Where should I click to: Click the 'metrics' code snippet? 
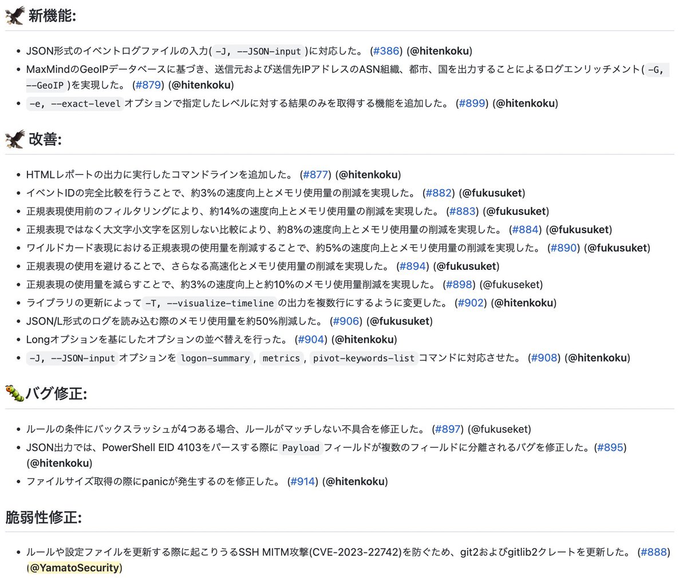pyautogui.click(x=281, y=358)
